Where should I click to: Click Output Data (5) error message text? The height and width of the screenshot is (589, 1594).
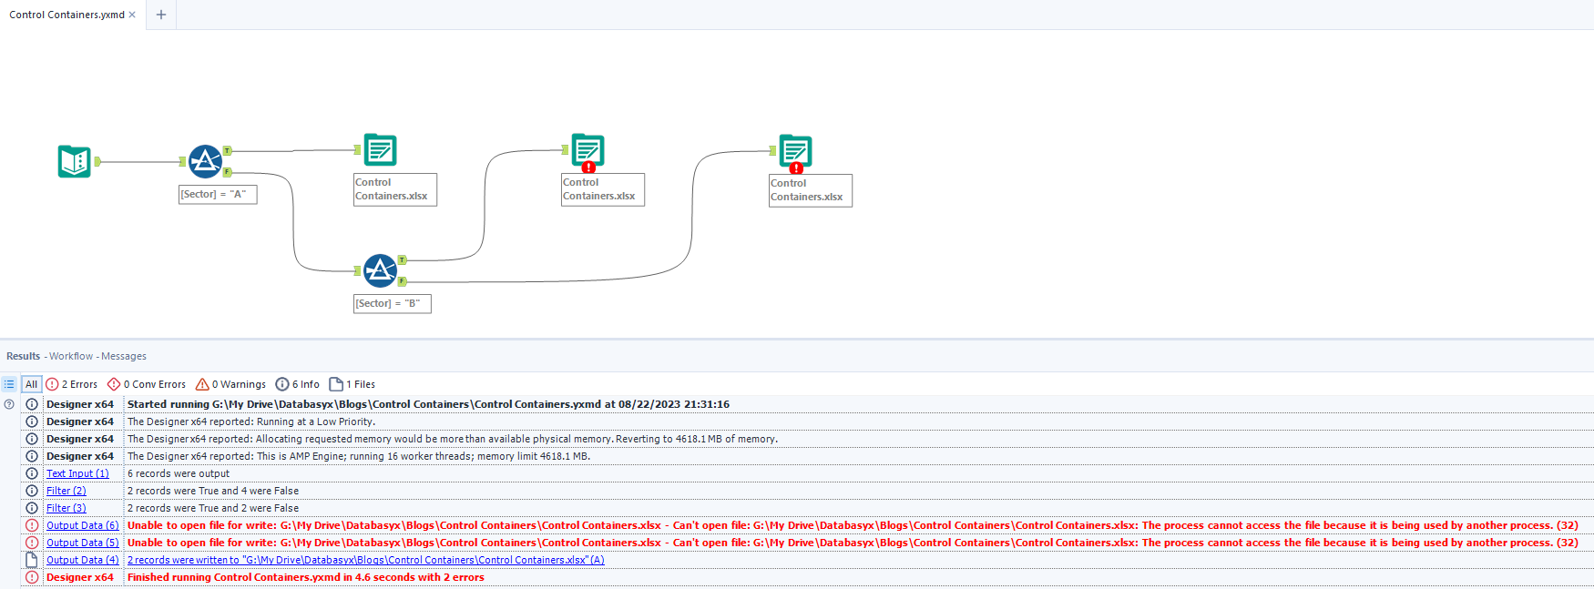pos(853,543)
